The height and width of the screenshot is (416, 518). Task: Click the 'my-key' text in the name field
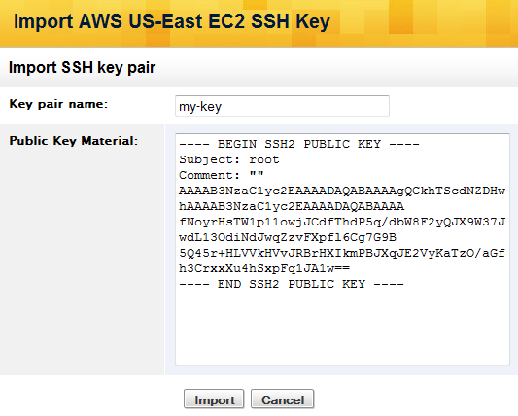tap(200, 107)
